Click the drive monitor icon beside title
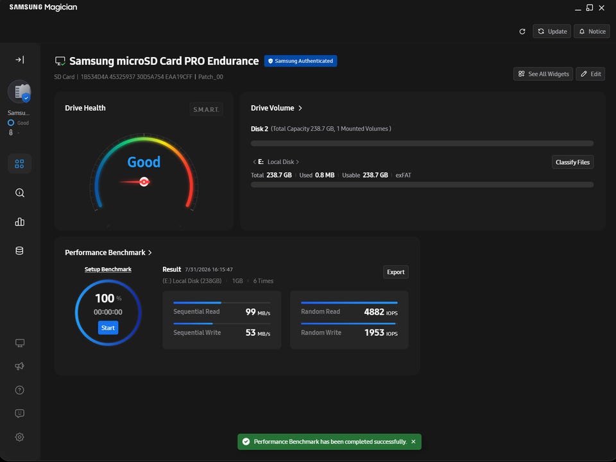Viewport: 616px width, 462px height. (60, 61)
